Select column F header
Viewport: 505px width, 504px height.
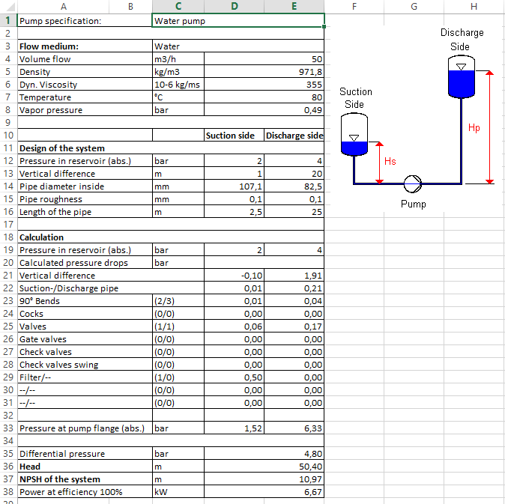point(354,7)
